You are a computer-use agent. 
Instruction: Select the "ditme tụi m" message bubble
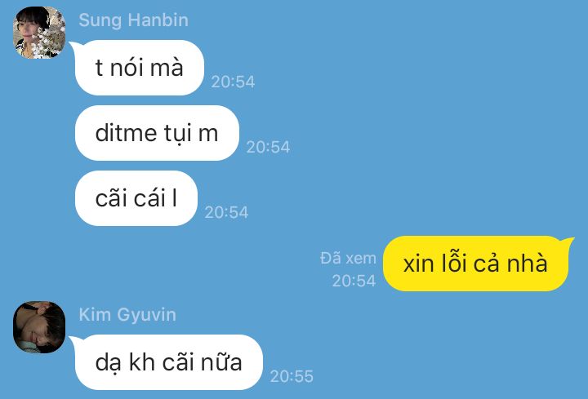(x=157, y=133)
